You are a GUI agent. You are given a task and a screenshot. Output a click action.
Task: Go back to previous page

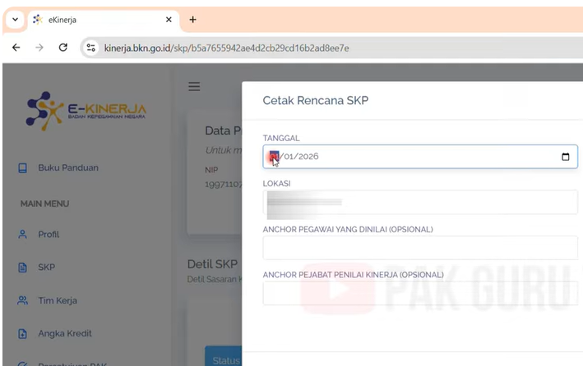click(x=16, y=48)
